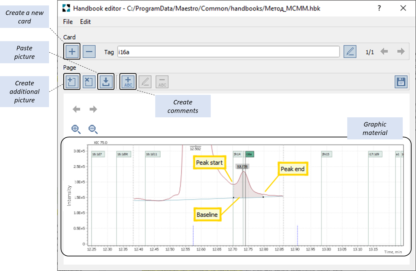Click into the Tag input field
Screen dimensions: 416x271
228,52
